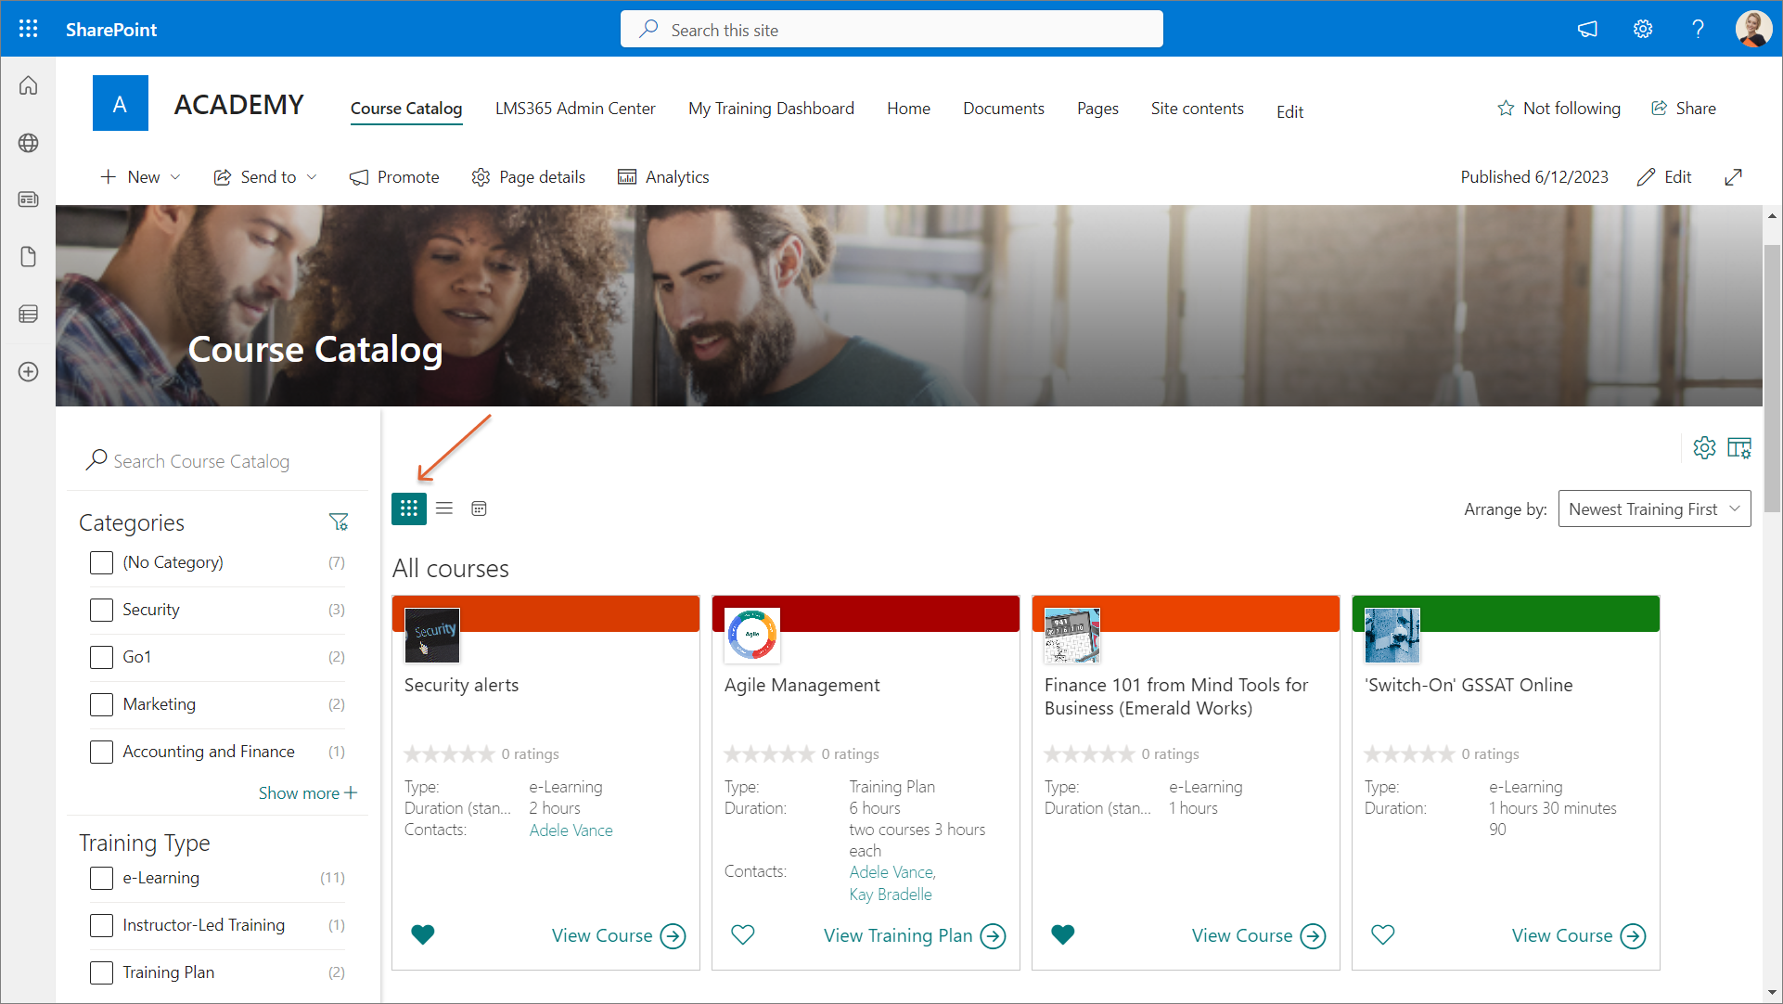The height and width of the screenshot is (1004, 1783).
Task: Favorite the Agile Management heart icon
Action: pos(743,935)
